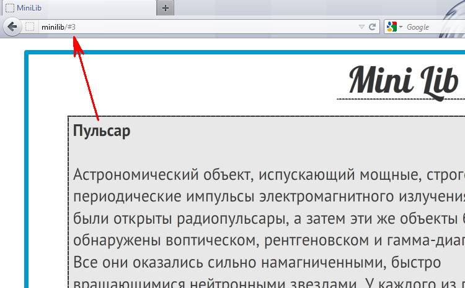Click the line starting Астрономический объект
Viewport: 465px width, 288px height.
point(269,174)
